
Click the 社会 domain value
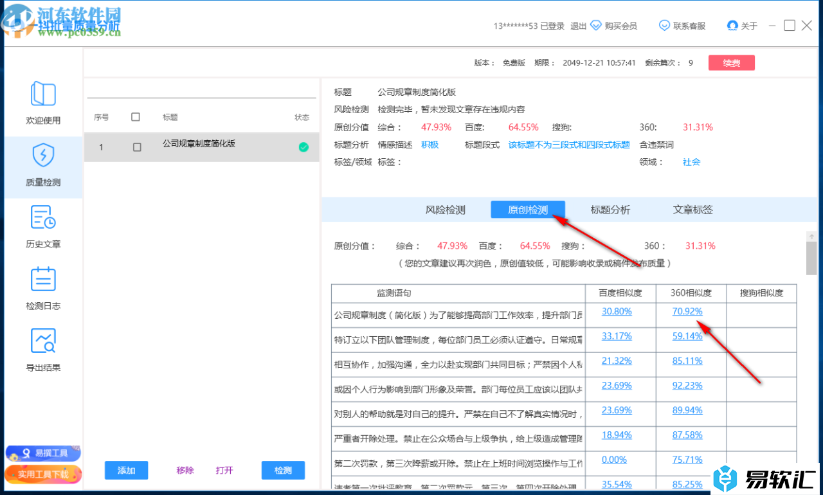692,162
